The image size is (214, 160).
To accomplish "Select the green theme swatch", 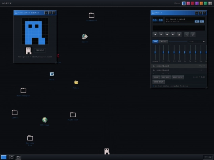I will click(206, 4).
